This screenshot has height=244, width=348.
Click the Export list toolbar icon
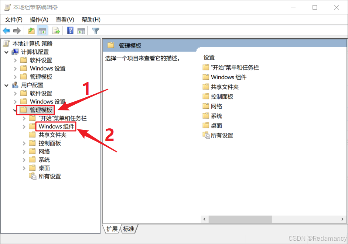56,31
